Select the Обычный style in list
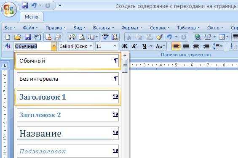 pyautogui.click(x=68, y=61)
